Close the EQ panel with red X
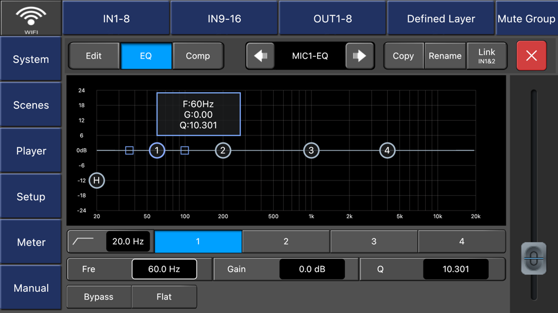 [x=532, y=56]
